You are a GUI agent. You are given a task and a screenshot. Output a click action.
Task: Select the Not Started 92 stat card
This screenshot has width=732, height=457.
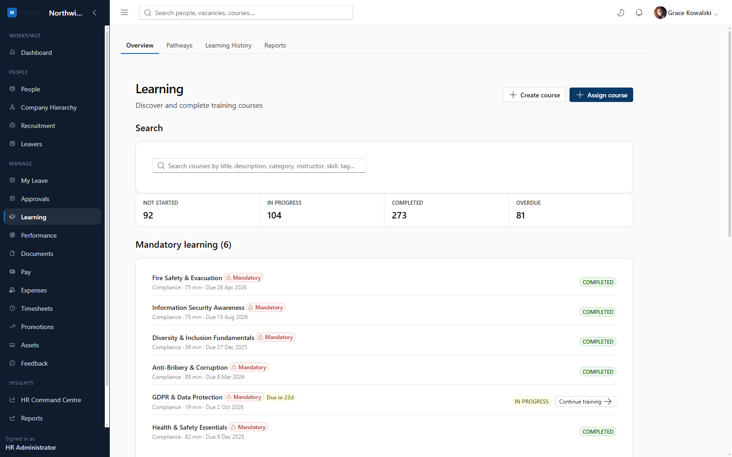pyautogui.click(x=198, y=210)
